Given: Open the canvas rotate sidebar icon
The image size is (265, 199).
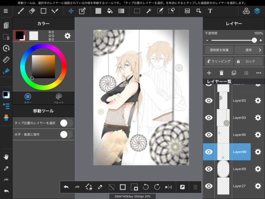Looking at the screenshot, I should coord(6,48).
